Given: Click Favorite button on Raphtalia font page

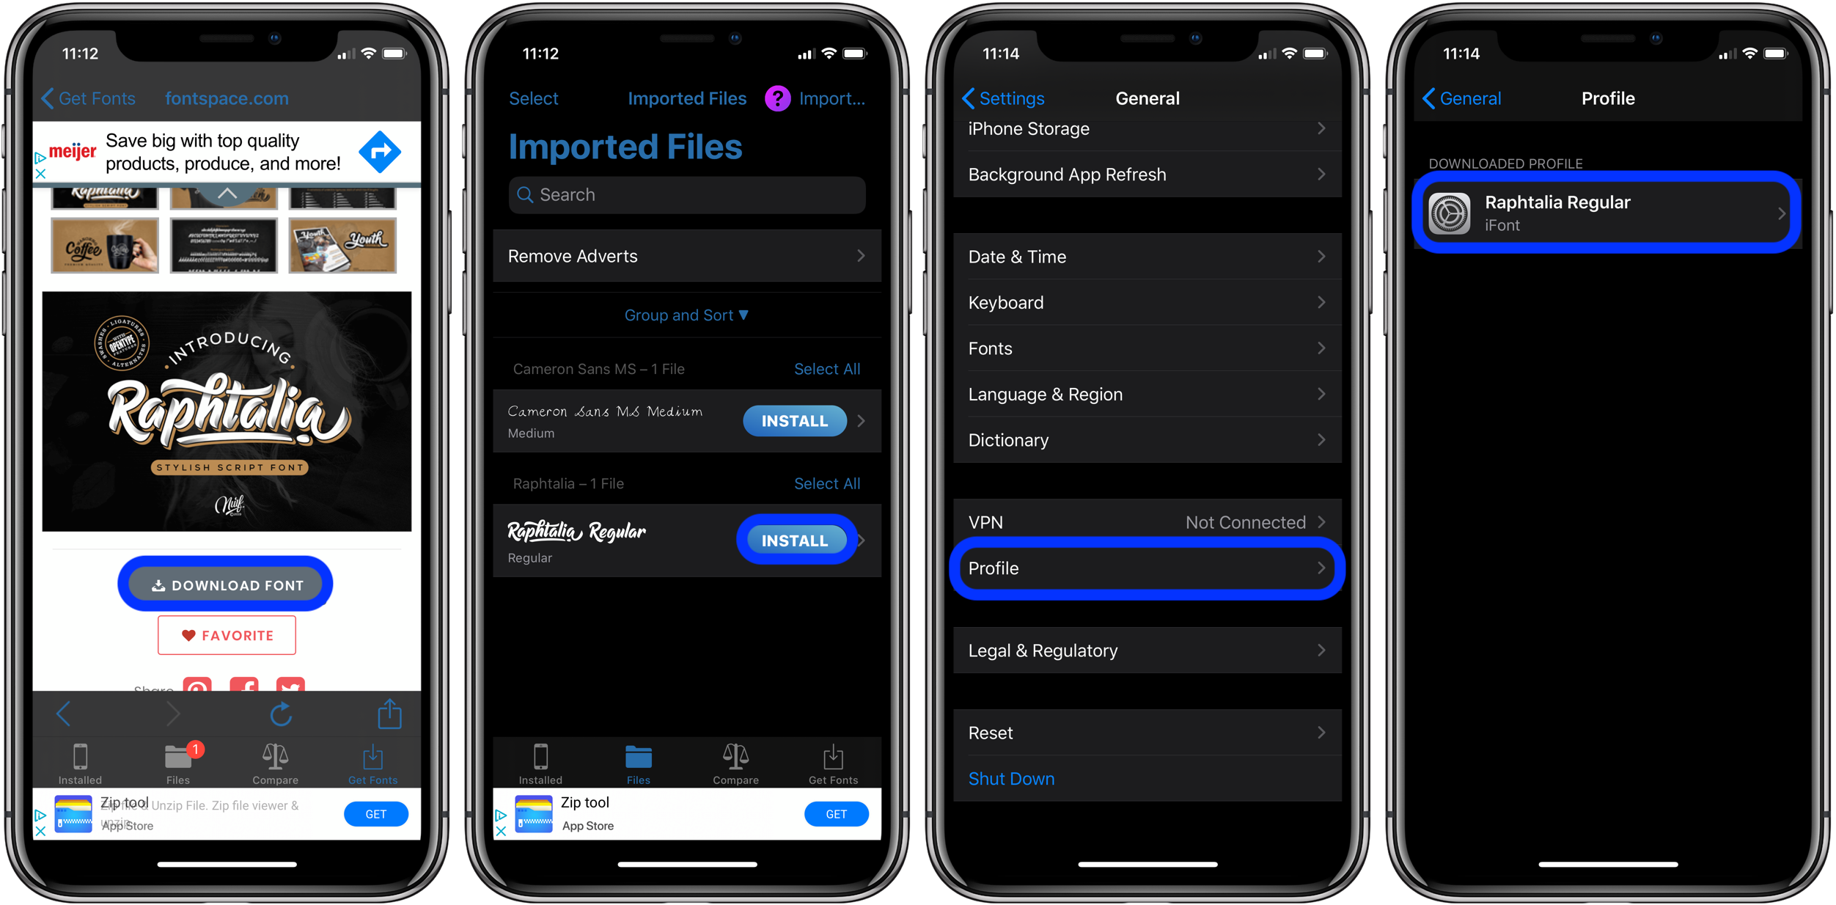Looking at the screenshot, I should click(226, 636).
